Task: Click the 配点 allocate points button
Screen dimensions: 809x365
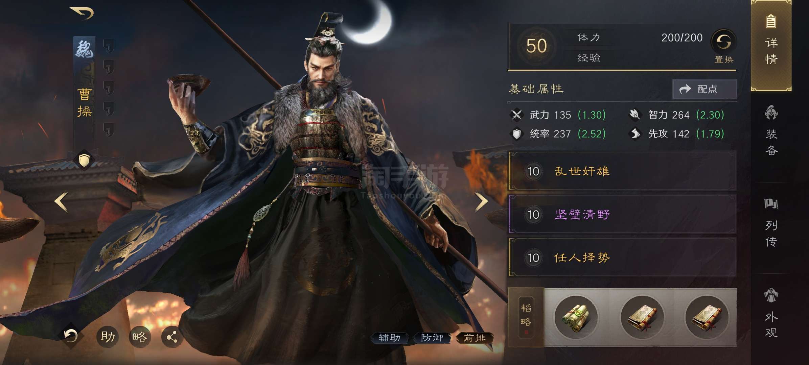Action: coord(704,89)
